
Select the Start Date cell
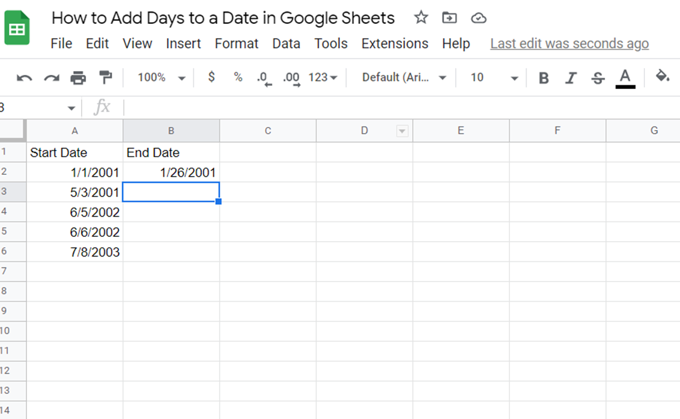tap(75, 153)
